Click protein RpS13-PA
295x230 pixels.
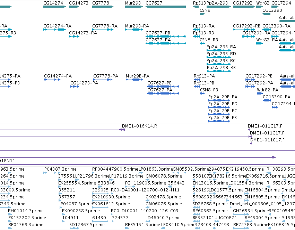tap(197, 80)
